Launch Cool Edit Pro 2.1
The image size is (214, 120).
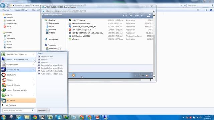click(13, 70)
